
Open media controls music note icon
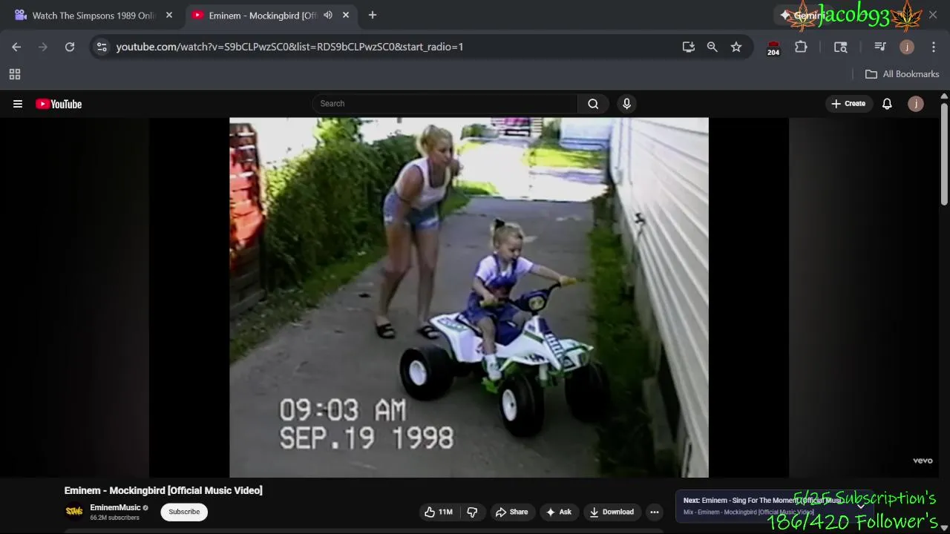(880, 47)
